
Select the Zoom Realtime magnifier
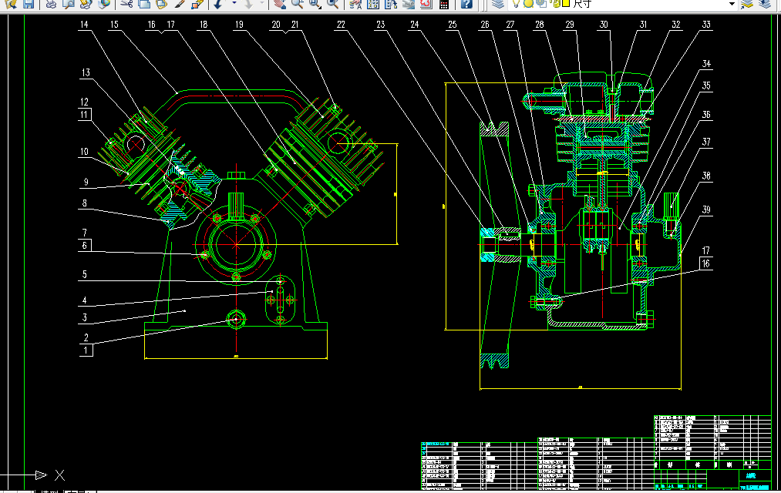pos(298,4)
